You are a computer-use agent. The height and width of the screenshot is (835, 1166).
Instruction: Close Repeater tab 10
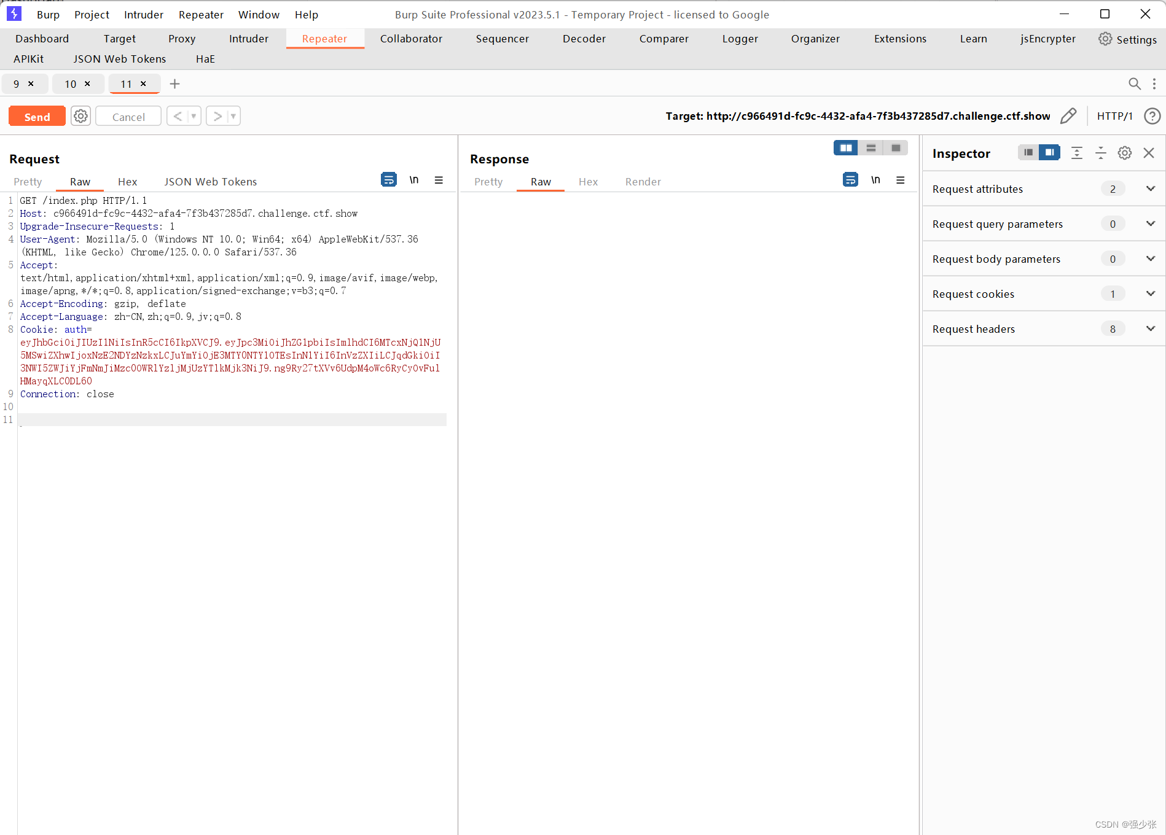(x=87, y=83)
